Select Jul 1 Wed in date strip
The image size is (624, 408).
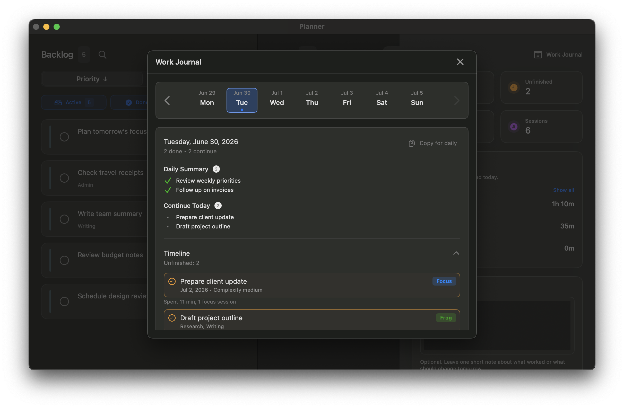coord(277,100)
